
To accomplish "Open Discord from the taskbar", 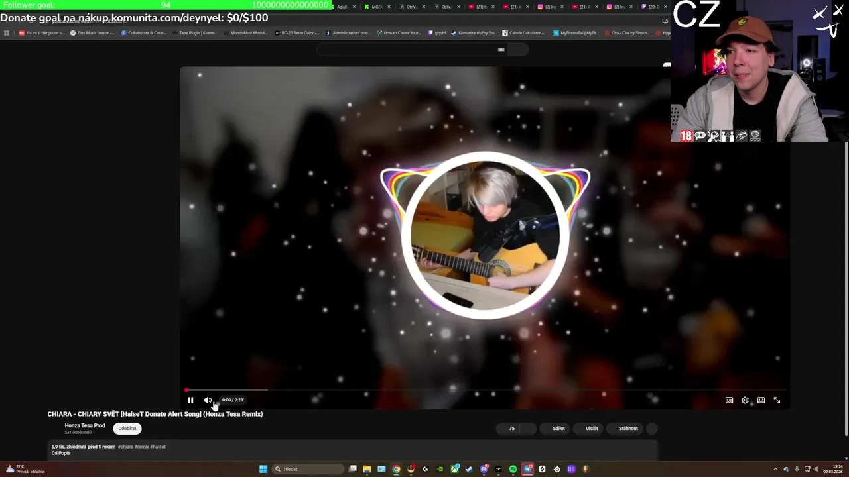I will [484, 469].
